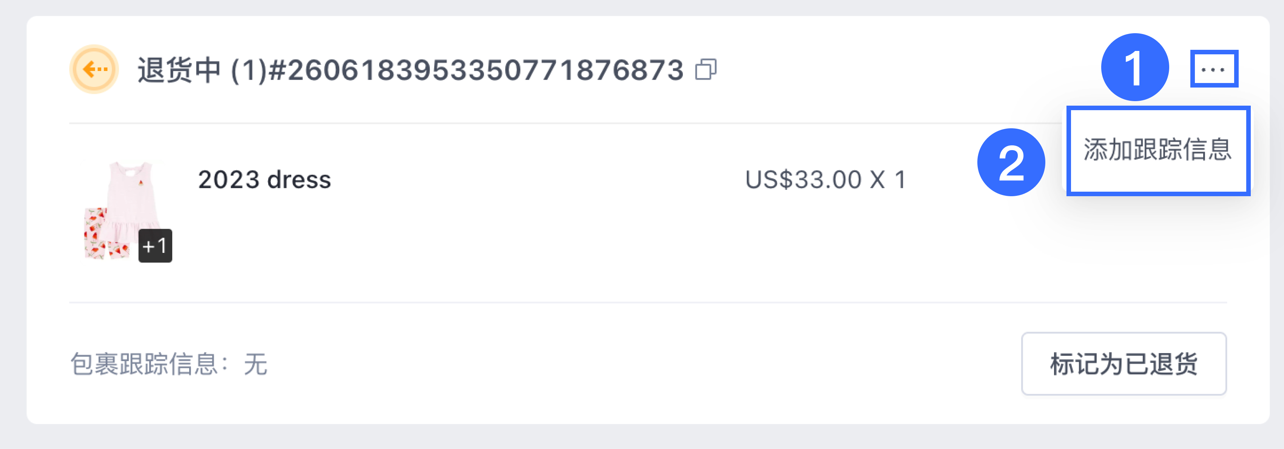Click the 标记为已退货 button
1284x449 pixels.
(1123, 363)
